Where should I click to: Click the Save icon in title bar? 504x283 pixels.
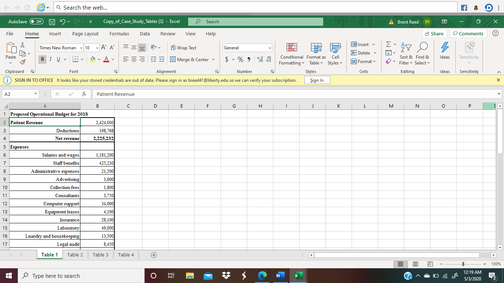[53, 21]
